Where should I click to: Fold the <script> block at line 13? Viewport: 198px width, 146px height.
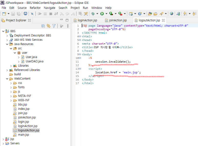(x=80, y=69)
